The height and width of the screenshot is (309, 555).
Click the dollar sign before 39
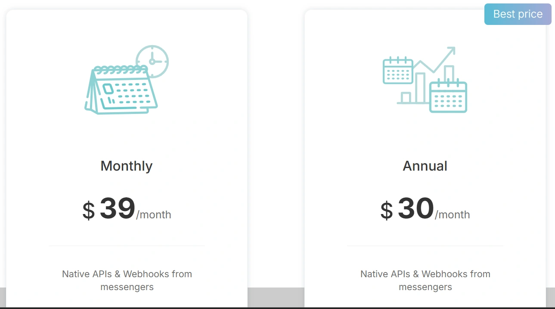coord(88,211)
